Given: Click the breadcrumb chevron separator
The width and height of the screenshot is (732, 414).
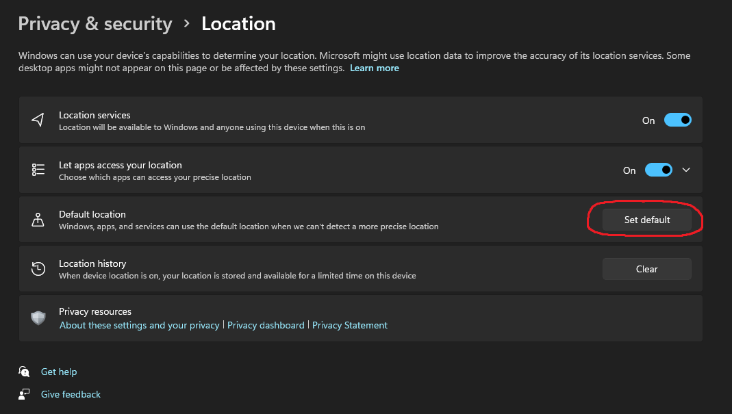Looking at the screenshot, I should [x=187, y=24].
